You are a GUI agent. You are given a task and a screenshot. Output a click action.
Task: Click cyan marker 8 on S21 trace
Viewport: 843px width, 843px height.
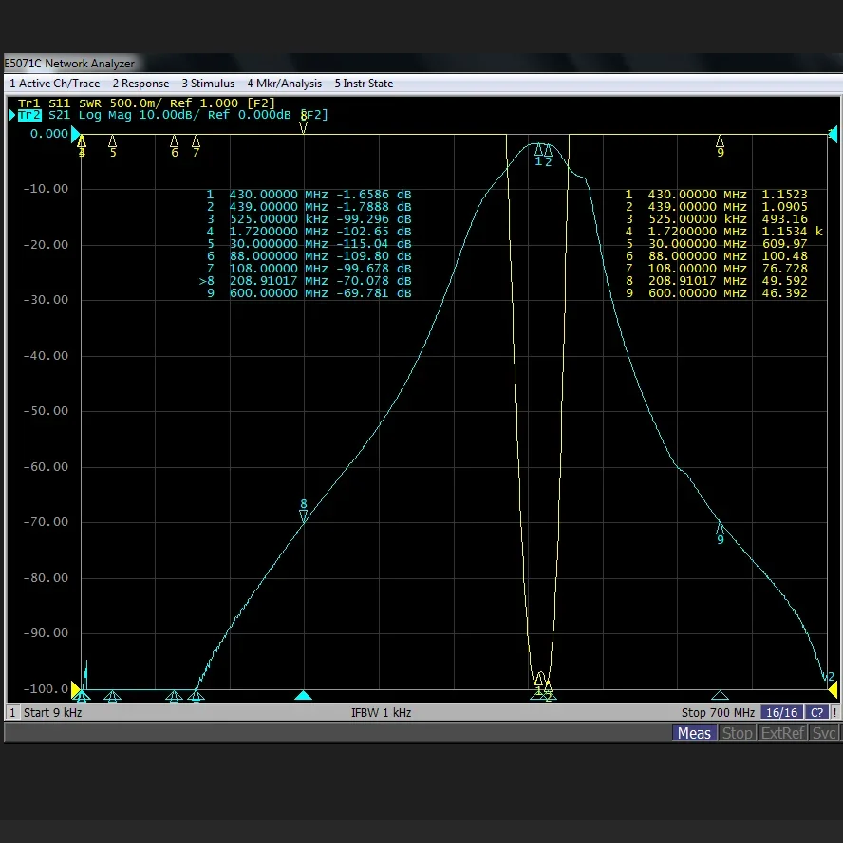304,515
